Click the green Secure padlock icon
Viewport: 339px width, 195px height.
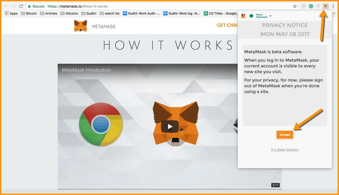[30, 6]
